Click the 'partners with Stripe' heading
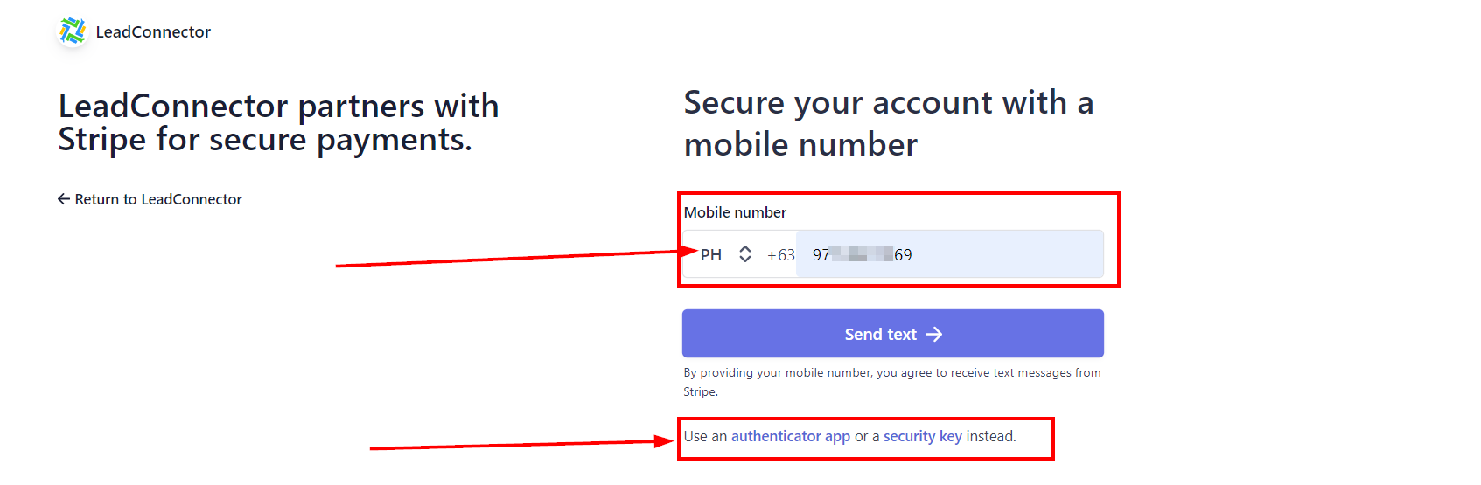 tap(278, 122)
